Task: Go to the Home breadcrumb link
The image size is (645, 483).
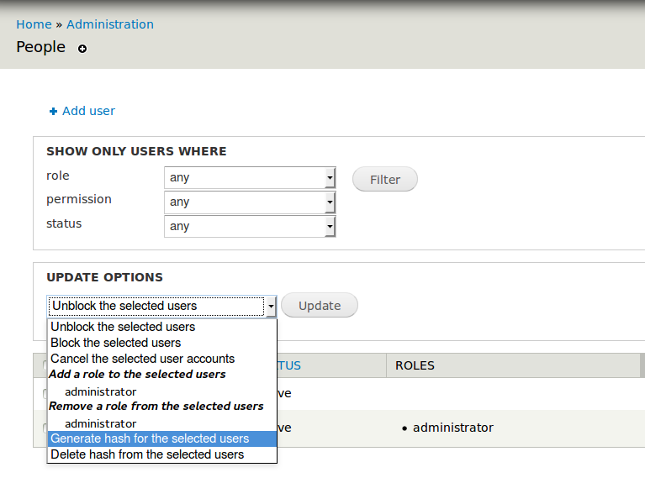Action: point(34,24)
